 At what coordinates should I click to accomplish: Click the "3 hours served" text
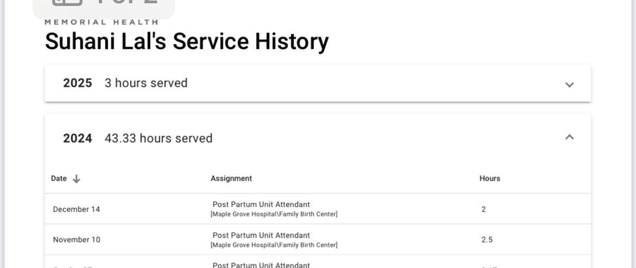point(146,83)
